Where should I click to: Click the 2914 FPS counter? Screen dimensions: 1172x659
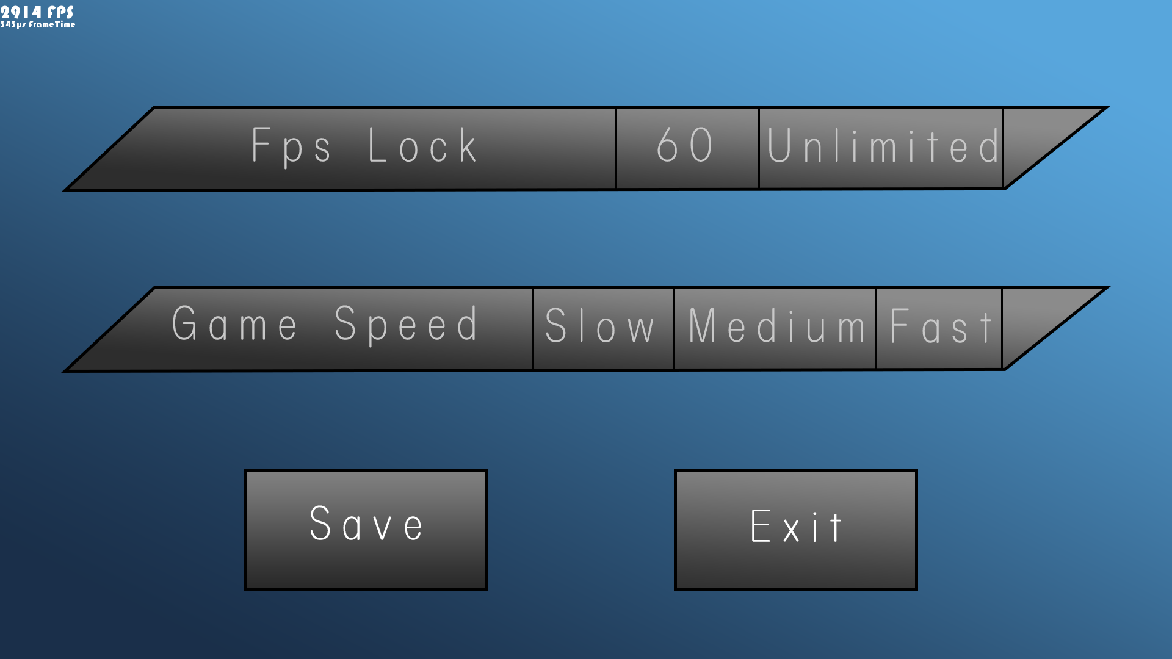(37, 12)
